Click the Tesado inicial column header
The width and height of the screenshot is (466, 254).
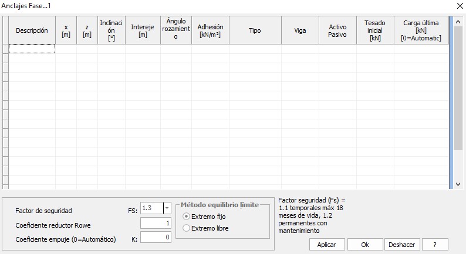click(x=375, y=30)
